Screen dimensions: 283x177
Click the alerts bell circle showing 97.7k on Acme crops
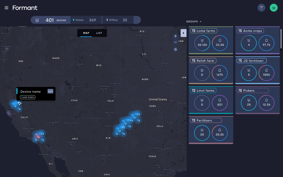click(x=266, y=43)
